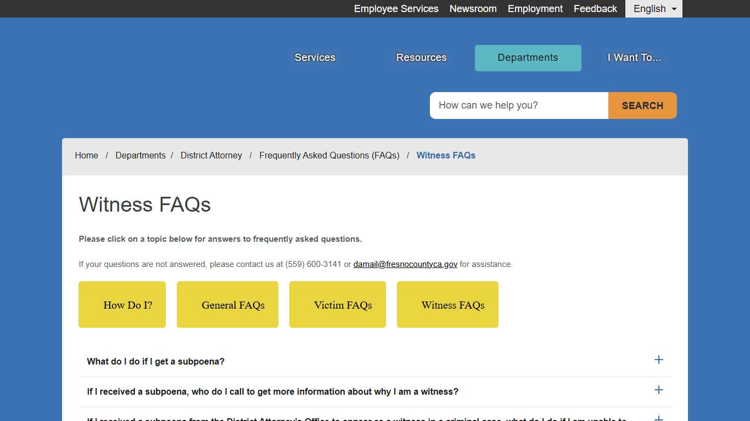The width and height of the screenshot is (750, 421).
Task: Open the Resources menu
Action: pyautogui.click(x=421, y=57)
